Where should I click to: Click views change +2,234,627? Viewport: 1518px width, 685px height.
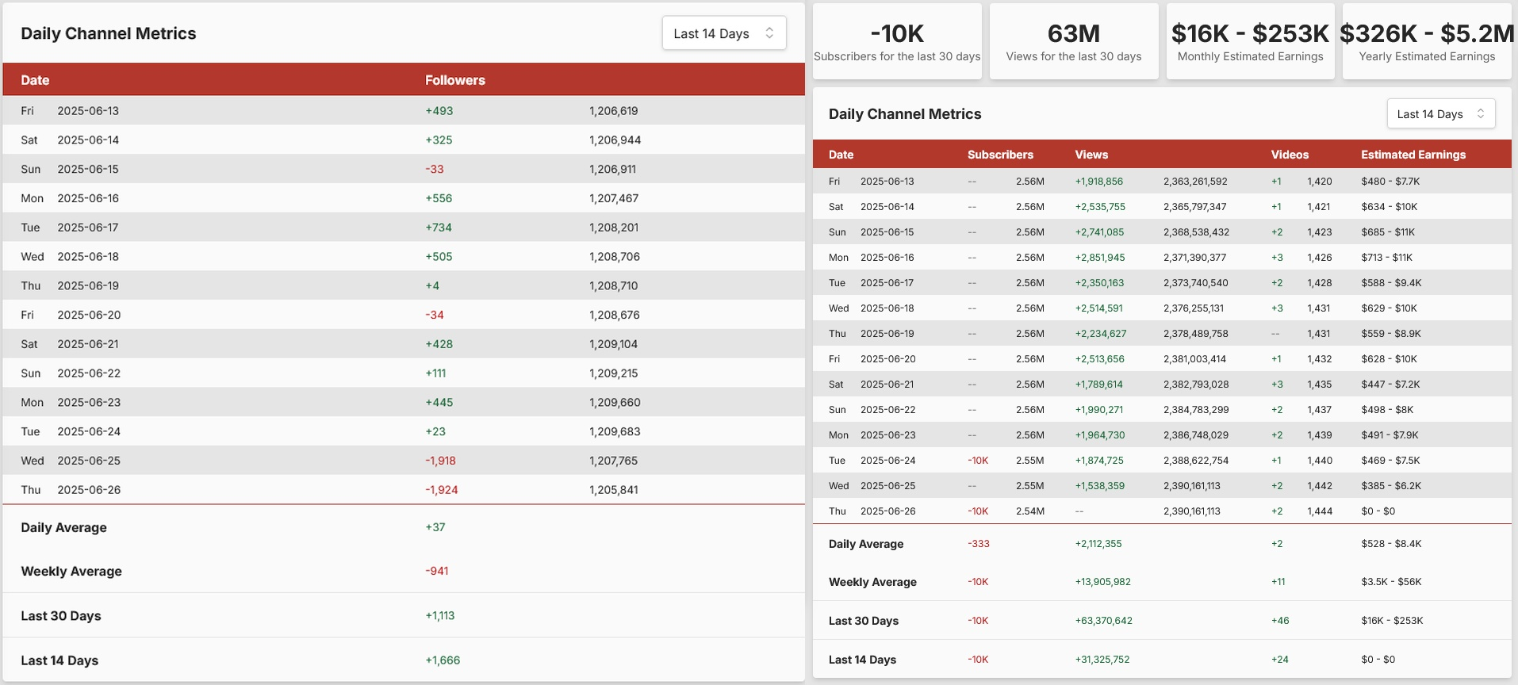pyautogui.click(x=1101, y=334)
